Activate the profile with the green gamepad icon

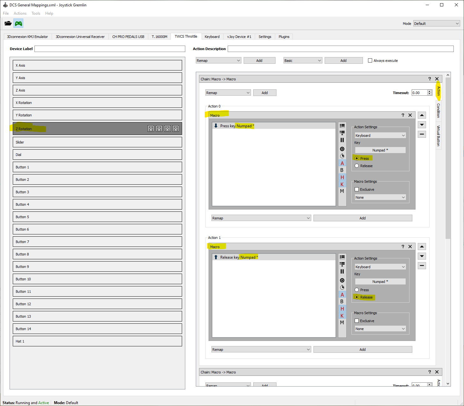click(18, 23)
